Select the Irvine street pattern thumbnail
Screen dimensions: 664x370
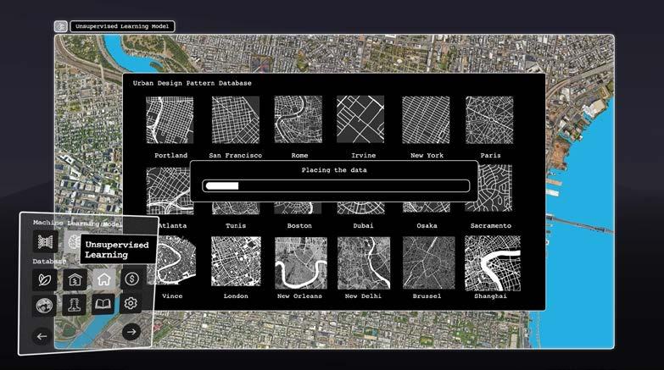(x=360, y=119)
